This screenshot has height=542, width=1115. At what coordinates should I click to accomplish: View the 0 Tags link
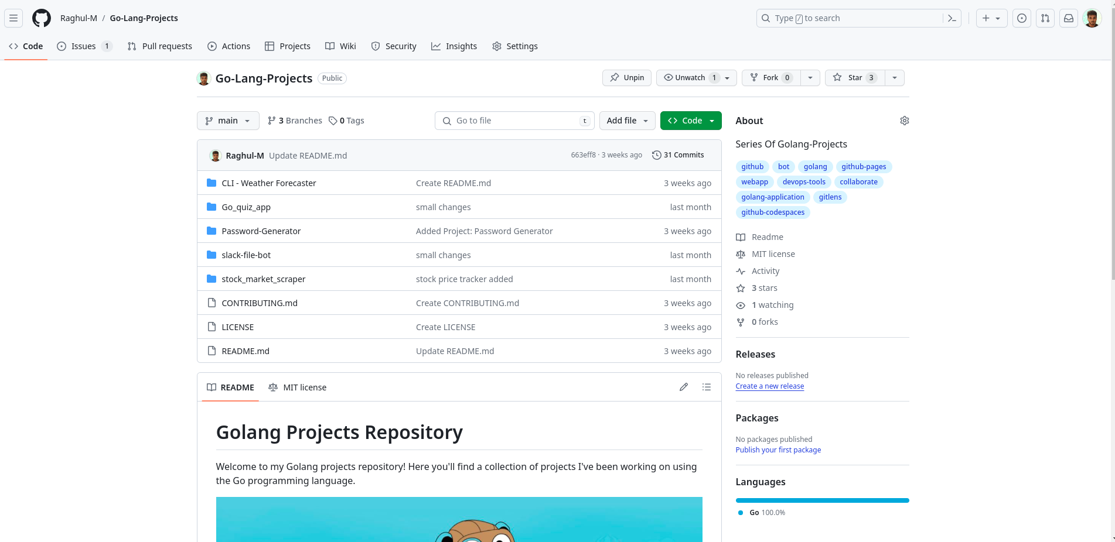pyautogui.click(x=346, y=121)
